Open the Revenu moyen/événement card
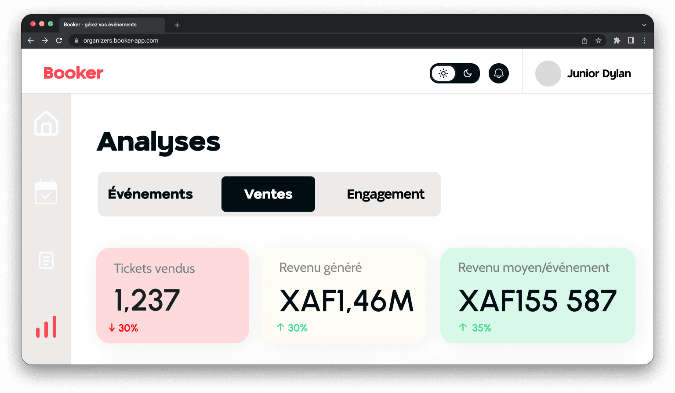This screenshot has width=675, height=393. 538,296
